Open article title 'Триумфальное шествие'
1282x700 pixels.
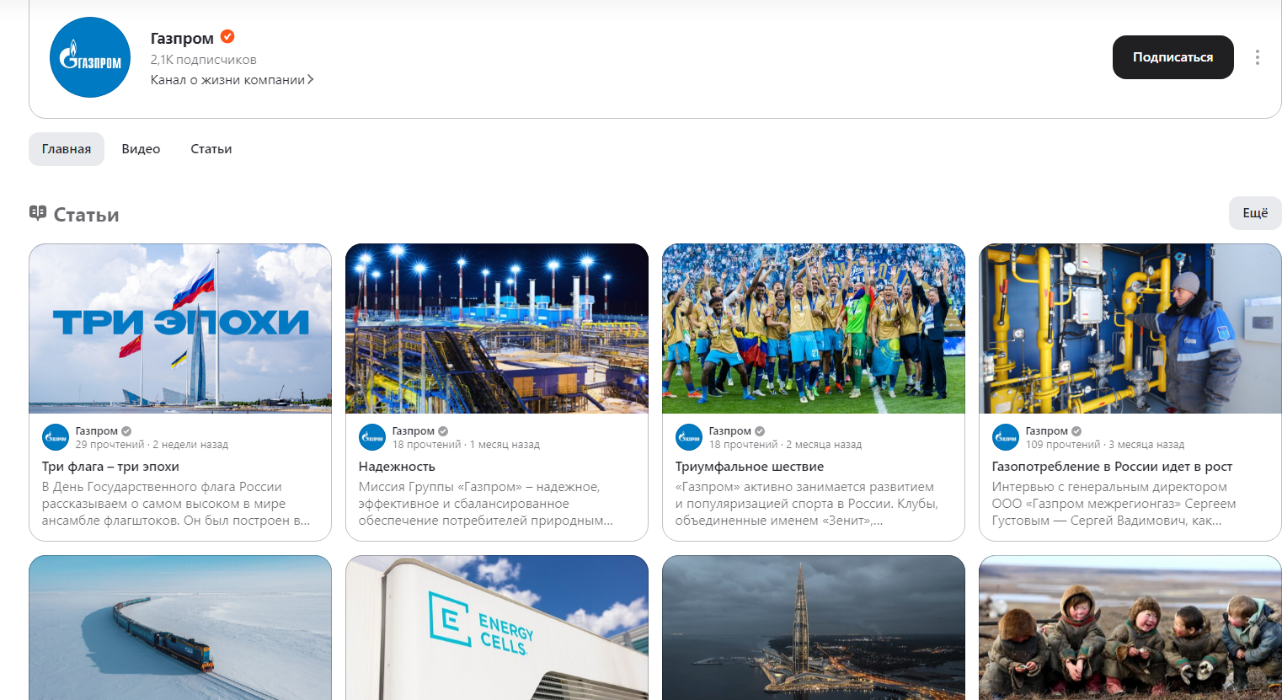(750, 467)
